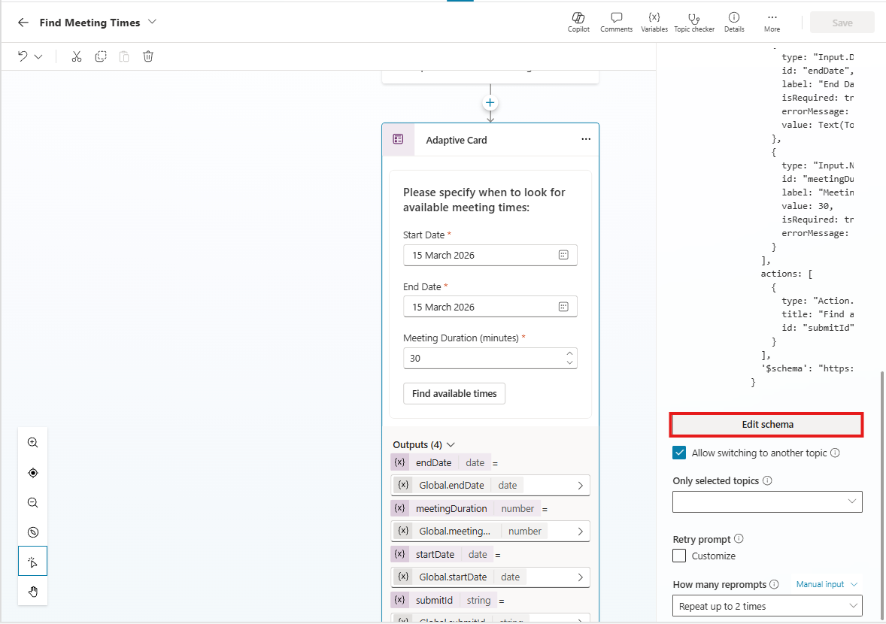Screen dimensions: 886x624
Task: Open the Variables panel
Action: [654, 22]
